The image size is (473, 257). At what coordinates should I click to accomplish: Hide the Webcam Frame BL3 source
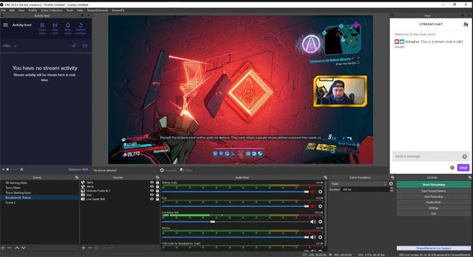[x=152, y=191]
